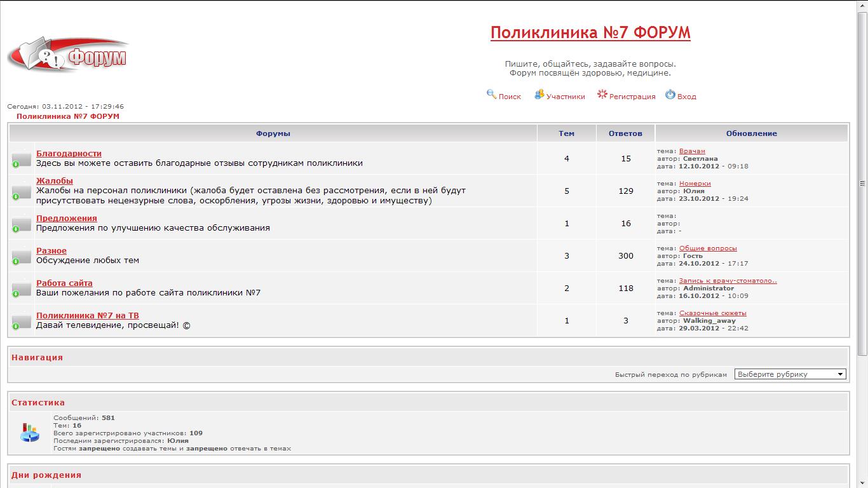Click the folder icon for Жалобы forum
Screen dimensions: 868x488
pos(22,191)
